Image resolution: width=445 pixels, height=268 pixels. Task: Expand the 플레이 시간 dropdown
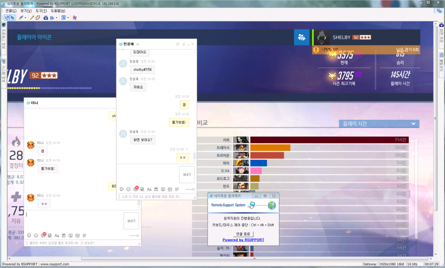pyautogui.click(x=413, y=124)
